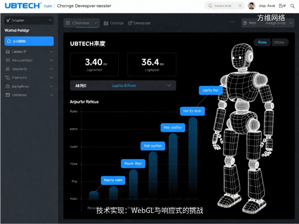Click the 'Rouns tlagr' chart label
Screen dimensions: 299x224
coord(133,163)
